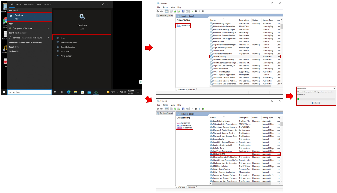Click the Task View taskbar icon
337x193 pixels.
(x=62, y=92)
